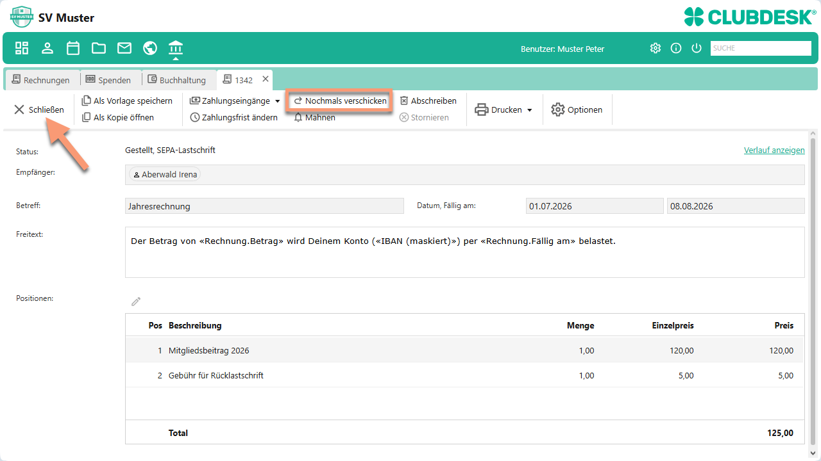Close the 1342 tab with the X
Image resolution: width=821 pixels, height=461 pixels.
266,79
